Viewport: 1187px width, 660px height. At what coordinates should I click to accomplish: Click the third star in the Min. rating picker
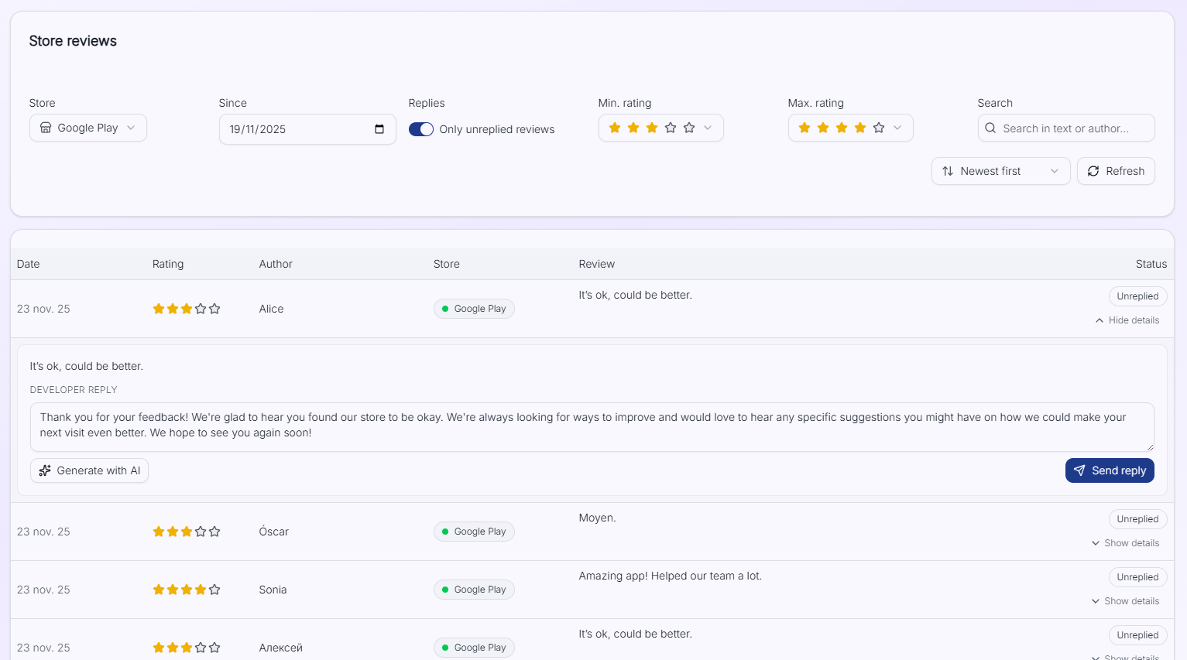point(651,127)
